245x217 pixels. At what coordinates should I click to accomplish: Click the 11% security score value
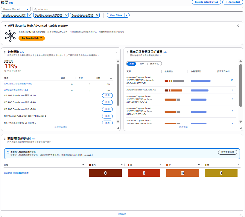[11, 66]
